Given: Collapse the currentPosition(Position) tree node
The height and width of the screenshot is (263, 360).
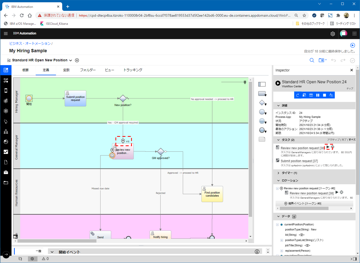Looking at the screenshot, I should (x=277, y=225).
